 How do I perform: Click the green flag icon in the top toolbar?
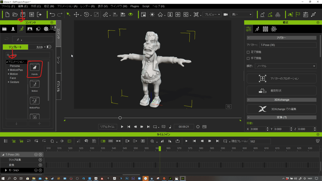298,14
